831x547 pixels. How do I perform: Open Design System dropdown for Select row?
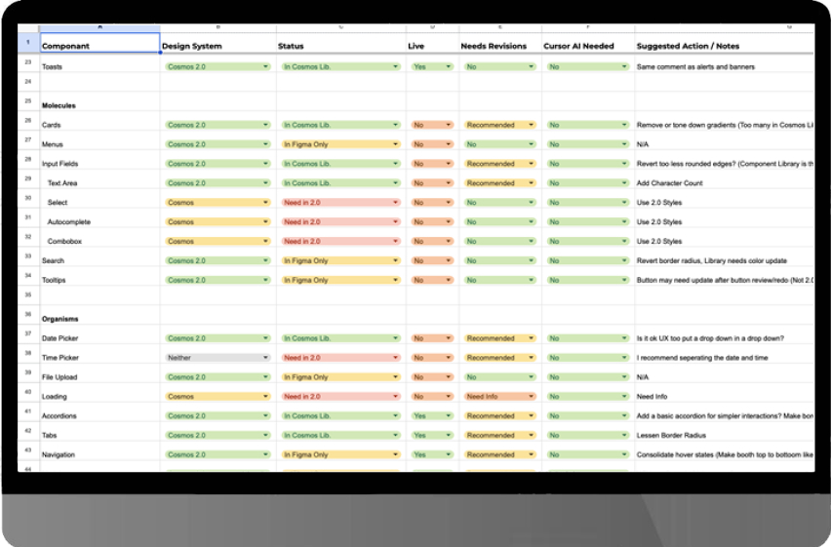(x=265, y=203)
